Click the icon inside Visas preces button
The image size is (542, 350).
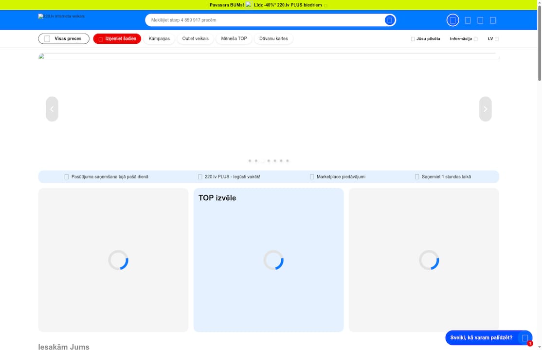(47, 39)
